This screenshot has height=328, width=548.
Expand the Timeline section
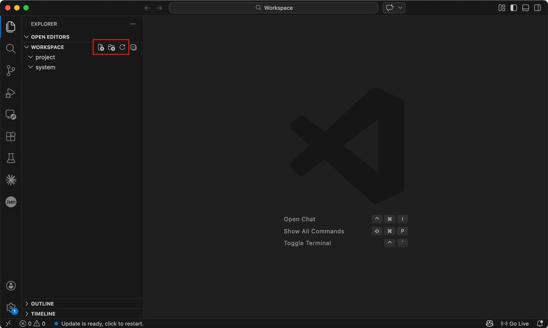click(x=43, y=314)
